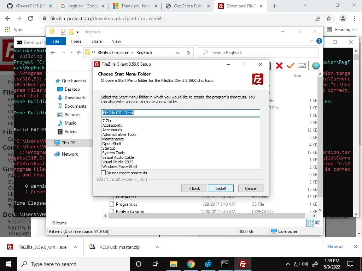
Task: Open the File tab in Explorer
Action: (x=56, y=41)
